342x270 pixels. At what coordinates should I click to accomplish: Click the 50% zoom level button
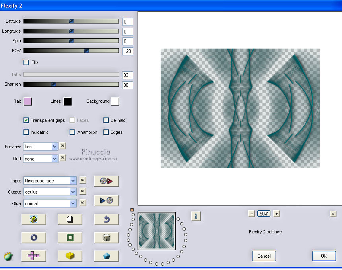click(264, 213)
